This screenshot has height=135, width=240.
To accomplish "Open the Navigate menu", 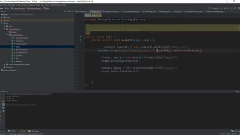I will pyautogui.click(x=12, y=5).
